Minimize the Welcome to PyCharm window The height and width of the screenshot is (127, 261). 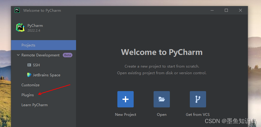coord(212,10)
